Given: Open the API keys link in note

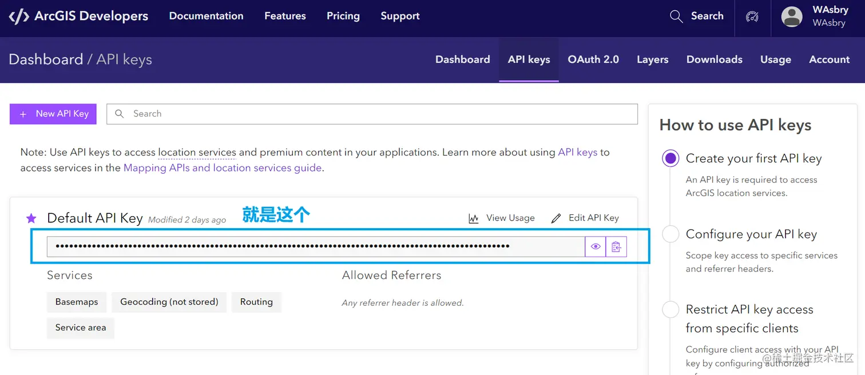Looking at the screenshot, I should pyautogui.click(x=578, y=153).
